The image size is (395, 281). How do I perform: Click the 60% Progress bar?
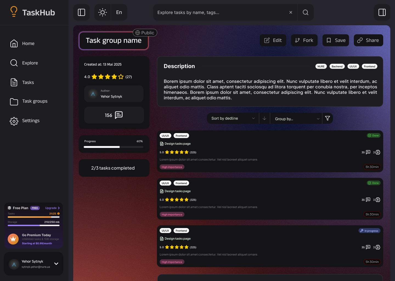(113, 147)
